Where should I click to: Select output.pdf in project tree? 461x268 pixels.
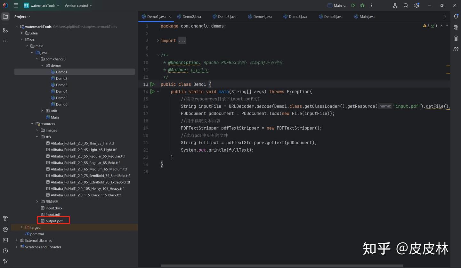click(x=54, y=221)
